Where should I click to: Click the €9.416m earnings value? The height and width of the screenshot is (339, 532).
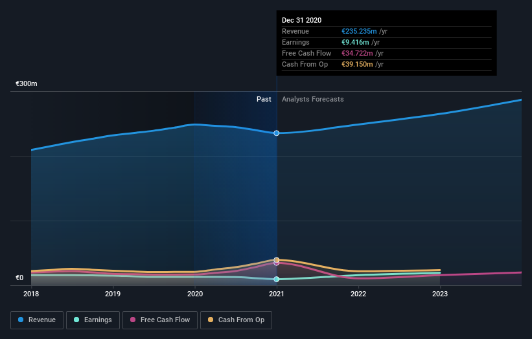pyautogui.click(x=355, y=42)
